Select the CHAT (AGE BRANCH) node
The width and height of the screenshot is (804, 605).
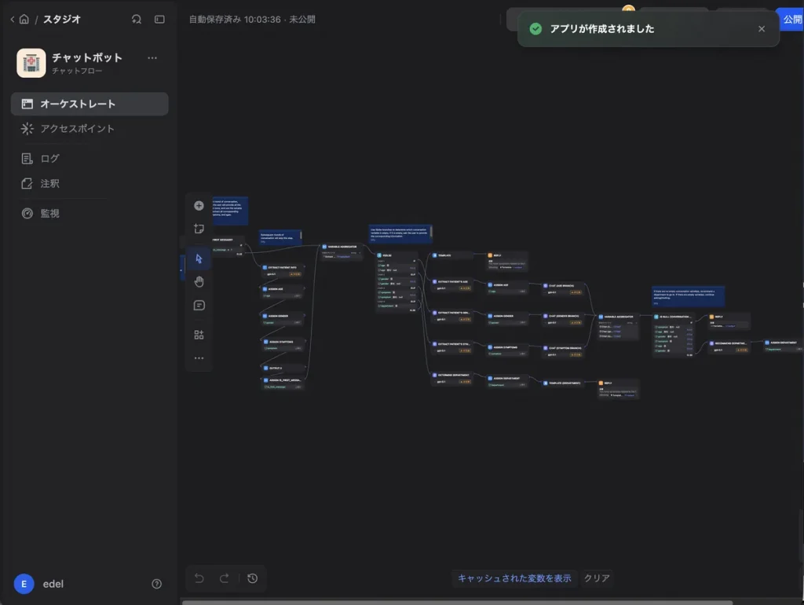tap(563, 289)
